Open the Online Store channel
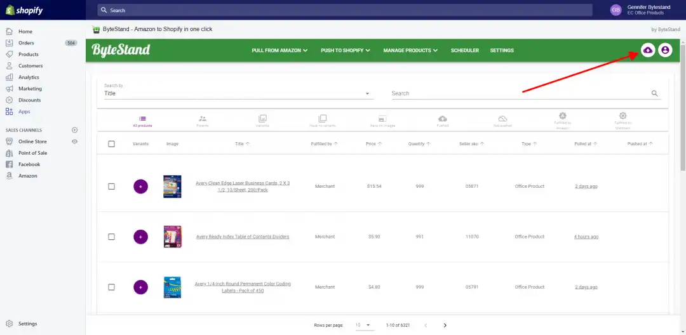The height and width of the screenshot is (335, 686). click(x=32, y=141)
